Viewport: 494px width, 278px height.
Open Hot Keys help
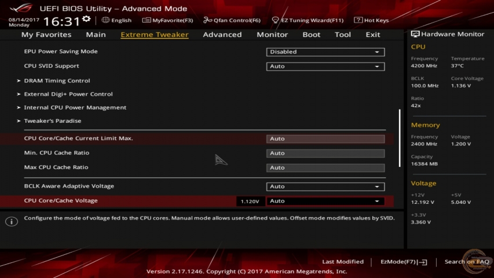pos(376,20)
